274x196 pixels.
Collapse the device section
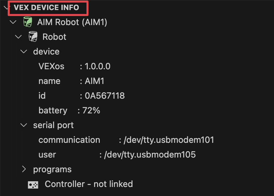23,51
